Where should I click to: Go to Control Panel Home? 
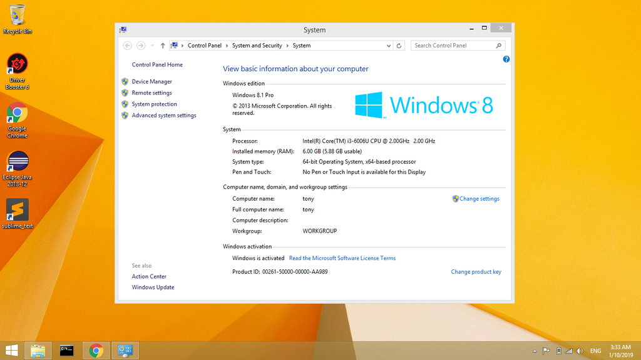coord(157,64)
